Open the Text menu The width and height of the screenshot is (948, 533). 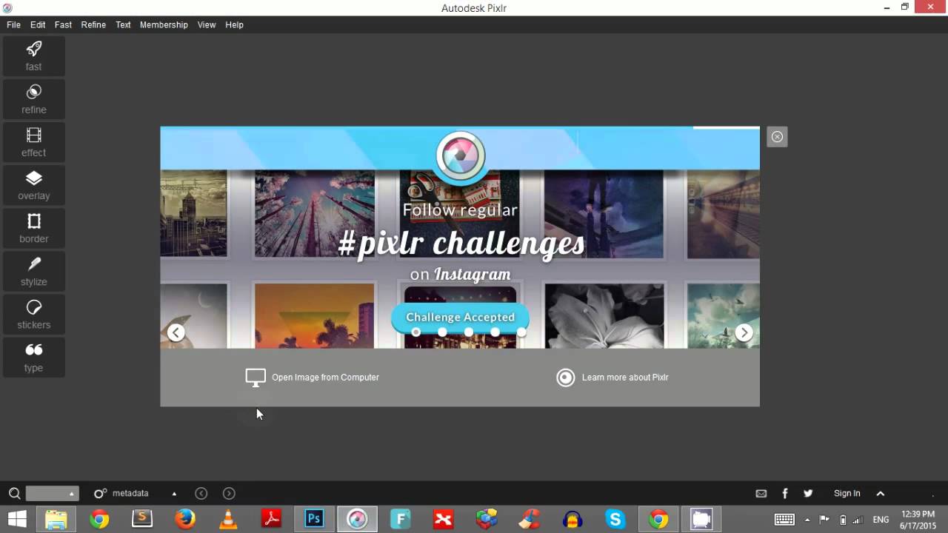click(x=123, y=24)
